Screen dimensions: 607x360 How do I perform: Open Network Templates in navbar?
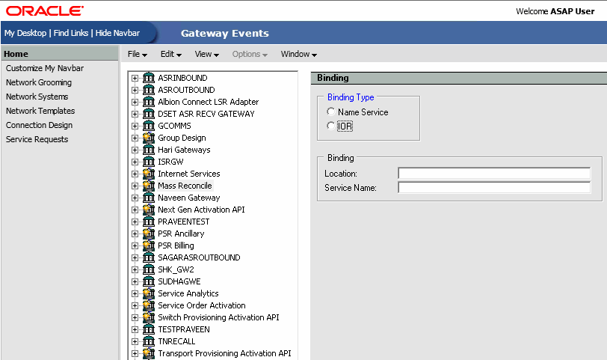click(40, 111)
